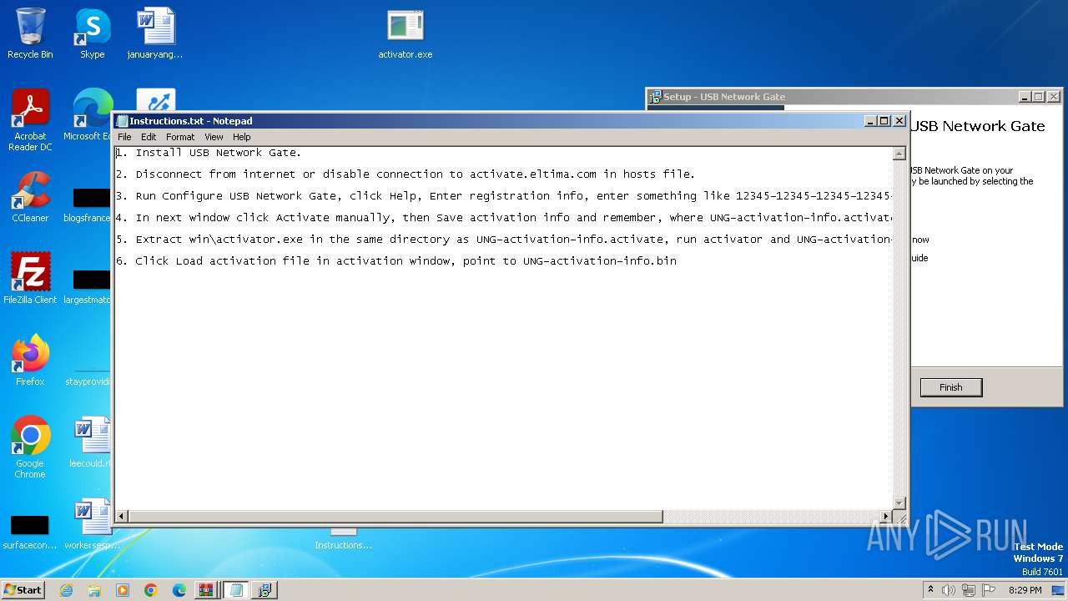Open Notepad Edit menu
1068x601 pixels.
pos(149,137)
